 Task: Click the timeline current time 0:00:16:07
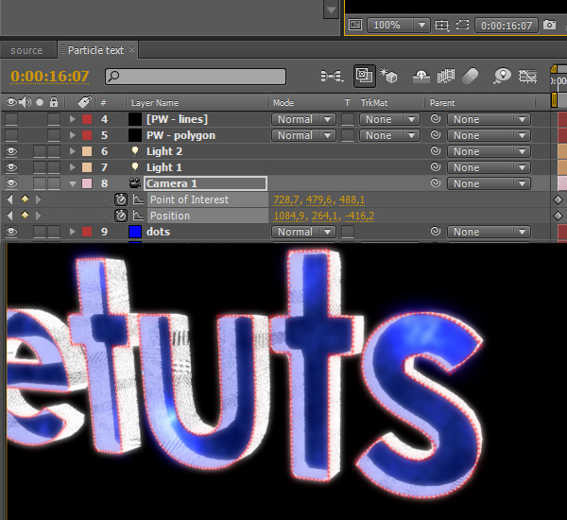pos(49,77)
